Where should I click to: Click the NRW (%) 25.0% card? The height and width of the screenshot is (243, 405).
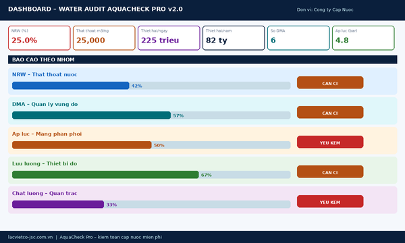pos(39,38)
